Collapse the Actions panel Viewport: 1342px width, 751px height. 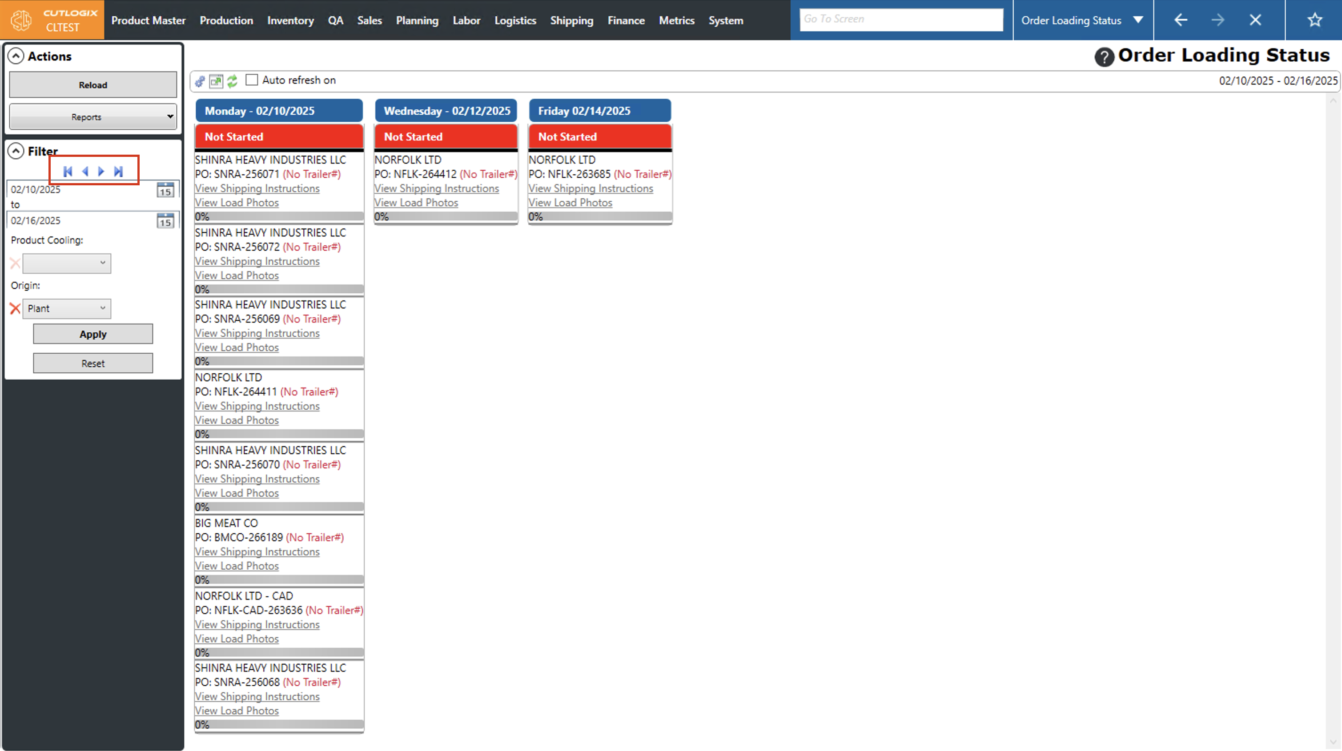pos(16,56)
